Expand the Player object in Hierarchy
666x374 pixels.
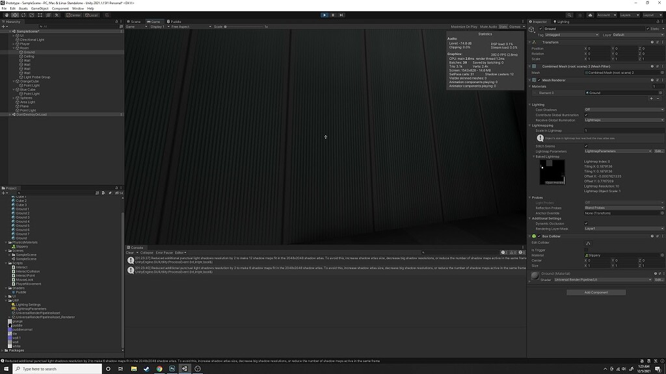click(14, 43)
